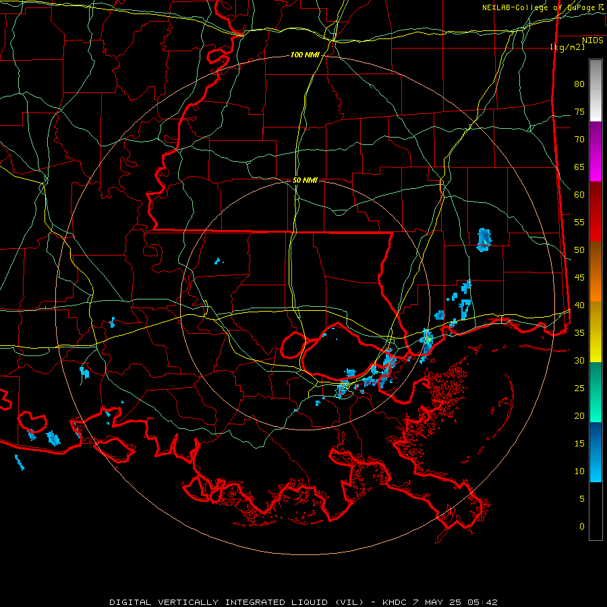Click the 5 value on the color scale

click(x=582, y=499)
